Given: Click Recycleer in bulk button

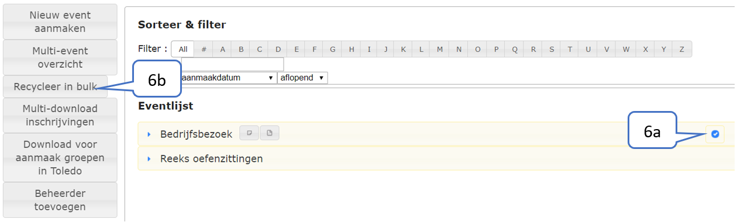Looking at the screenshot, I should (56, 86).
